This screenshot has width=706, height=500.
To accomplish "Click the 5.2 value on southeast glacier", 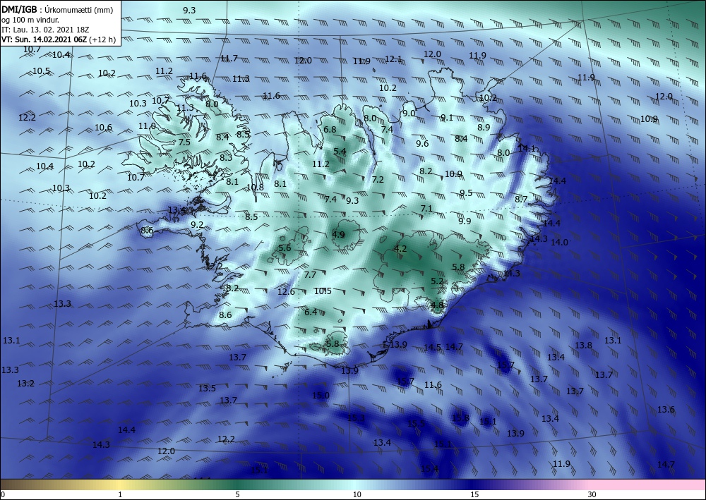I will coord(437,281).
